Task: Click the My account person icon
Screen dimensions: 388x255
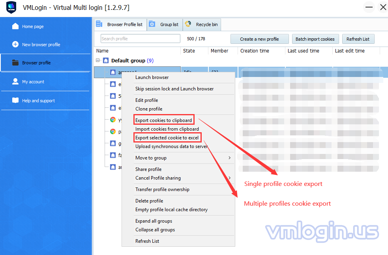Action: [x=15, y=82]
